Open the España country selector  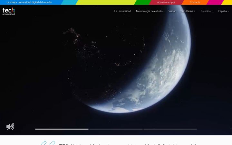pyautogui.click(x=223, y=11)
